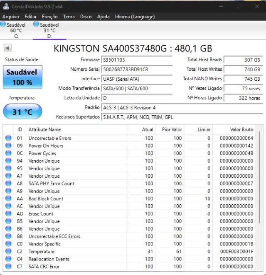The height and width of the screenshot is (275, 266).
Task: Open the Disco menu
Action: click(x=86, y=17)
